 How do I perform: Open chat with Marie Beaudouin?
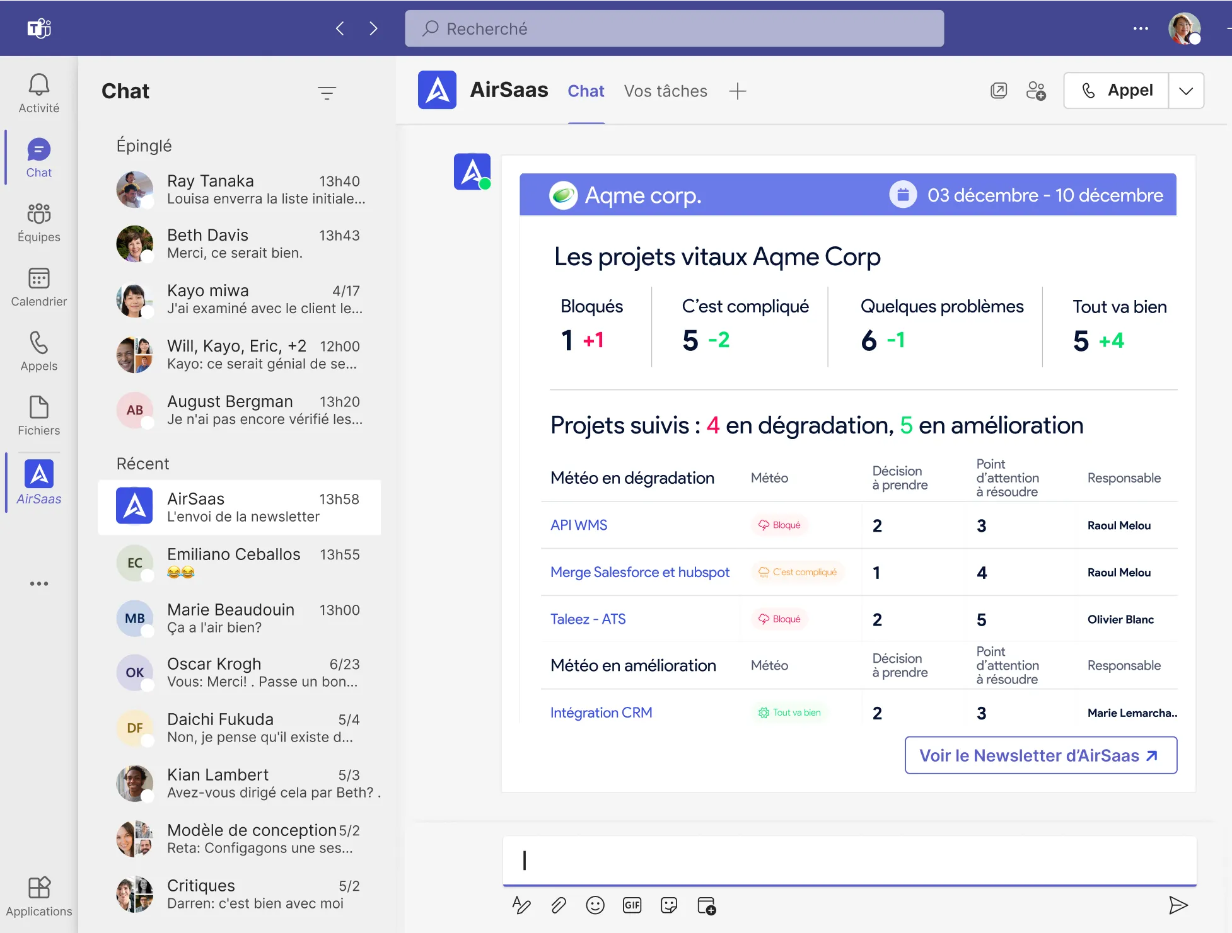240,619
